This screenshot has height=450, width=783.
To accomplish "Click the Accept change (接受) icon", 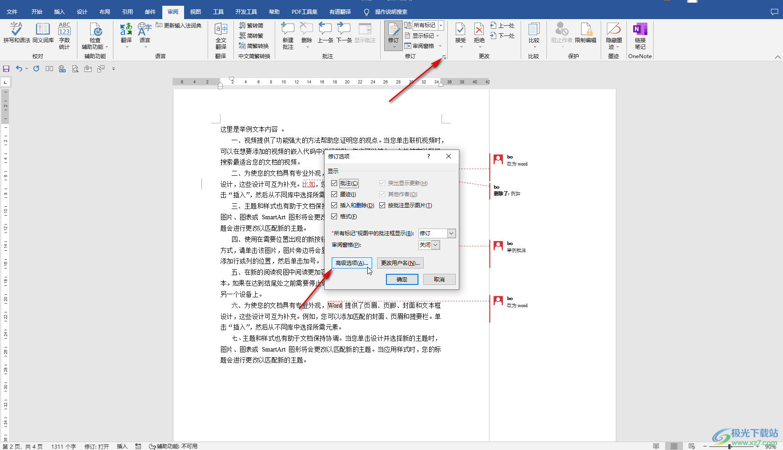I will click(461, 30).
